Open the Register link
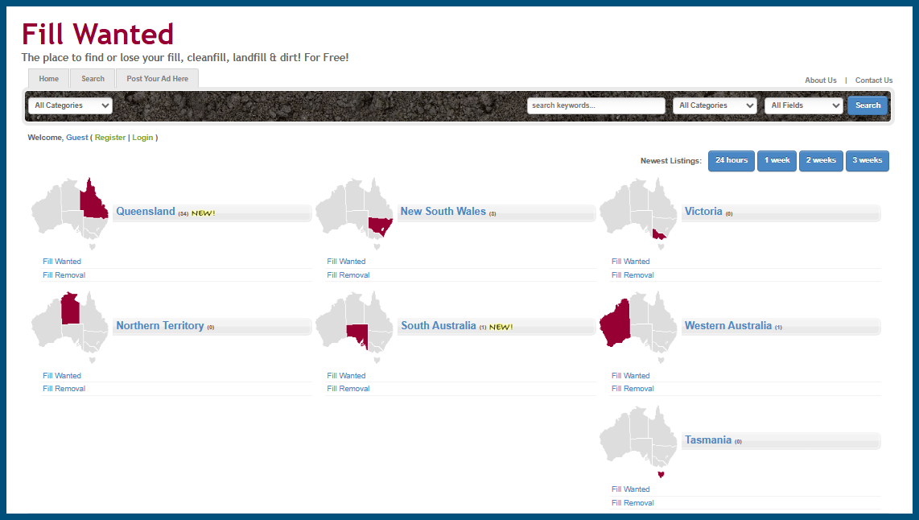 110,137
